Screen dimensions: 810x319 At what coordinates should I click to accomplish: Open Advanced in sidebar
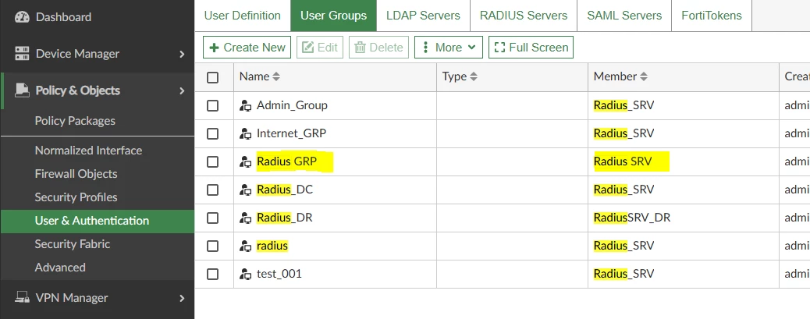pyautogui.click(x=60, y=268)
